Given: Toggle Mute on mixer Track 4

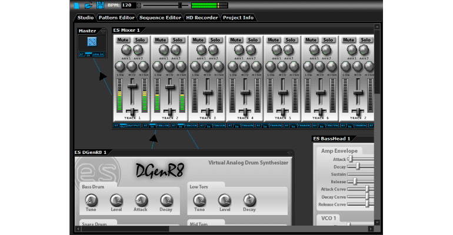Looking at the screenshot, I should tap(236, 40).
